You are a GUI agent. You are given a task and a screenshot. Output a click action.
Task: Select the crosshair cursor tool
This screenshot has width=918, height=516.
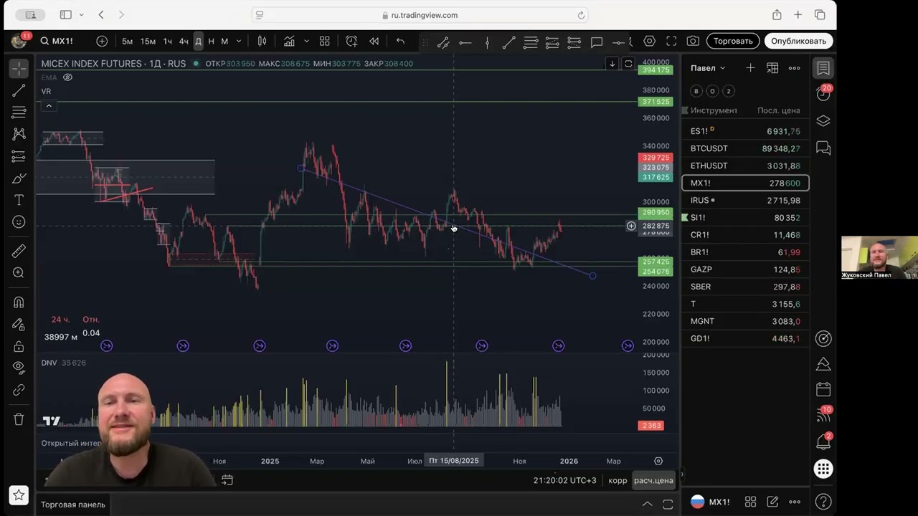19,69
